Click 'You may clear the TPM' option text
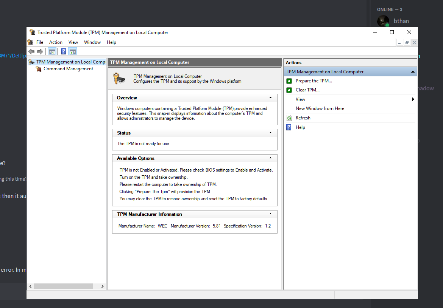The image size is (443, 308). coord(194,199)
